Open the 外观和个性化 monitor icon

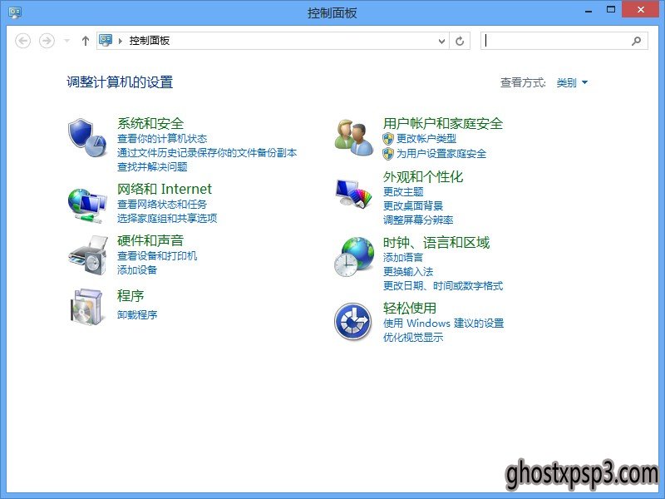click(x=354, y=194)
